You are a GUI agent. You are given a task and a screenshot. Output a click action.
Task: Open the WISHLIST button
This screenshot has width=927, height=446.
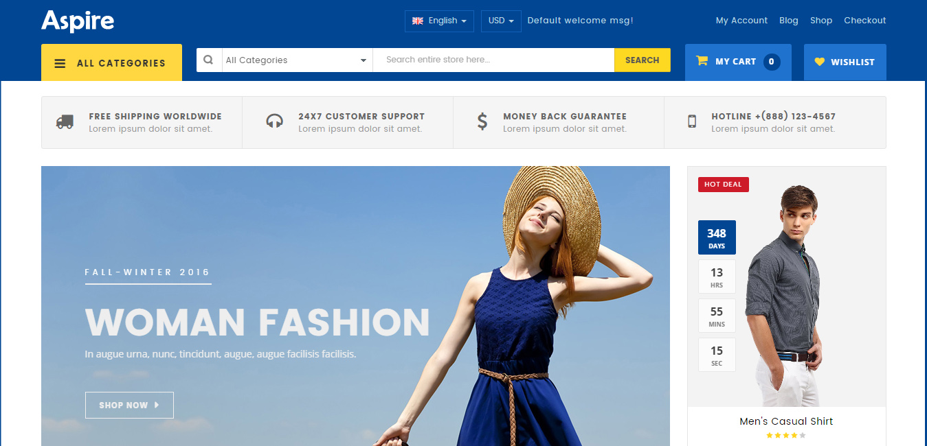click(845, 62)
